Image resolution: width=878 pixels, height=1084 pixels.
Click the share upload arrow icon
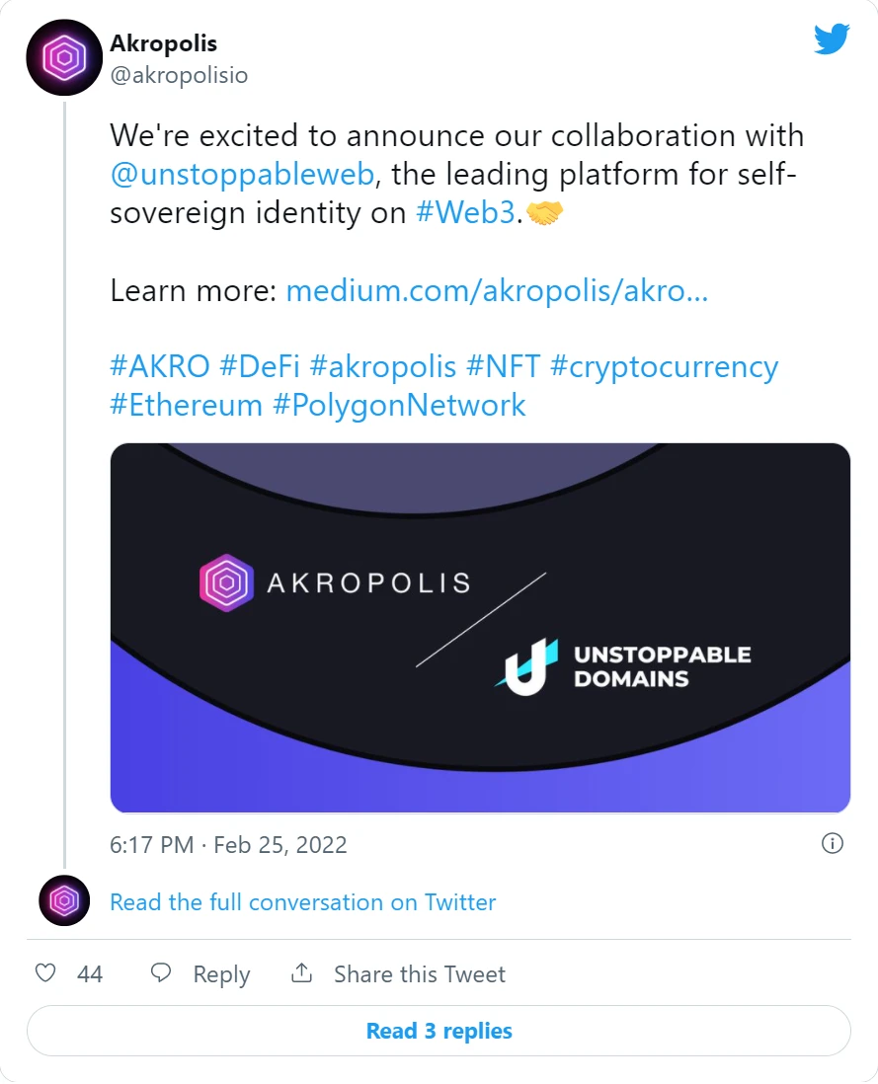coord(301,972)
